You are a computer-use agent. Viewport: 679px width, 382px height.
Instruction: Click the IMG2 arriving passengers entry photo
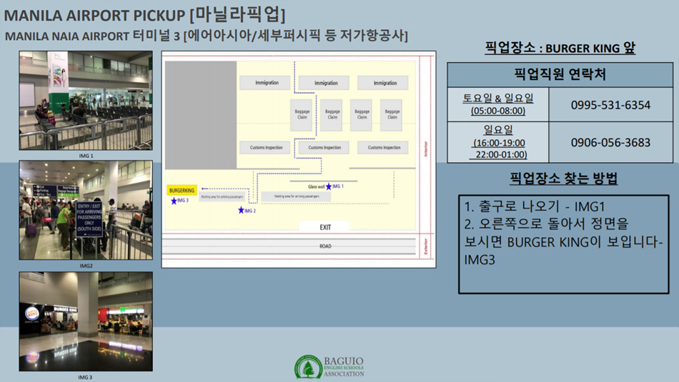pyautogui.click(x=86, y=210)
